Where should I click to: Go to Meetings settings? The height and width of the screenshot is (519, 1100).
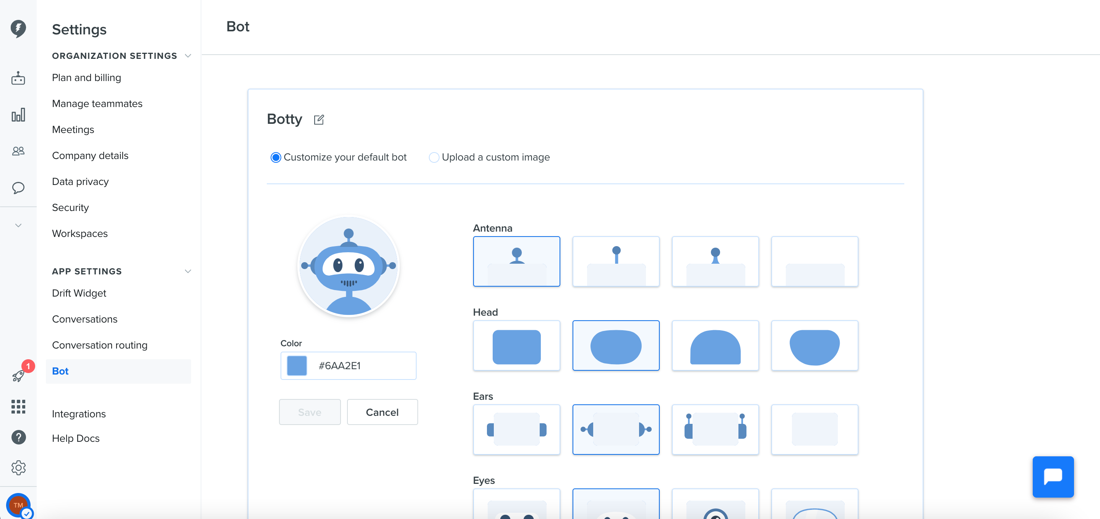[x=73, y=130]
